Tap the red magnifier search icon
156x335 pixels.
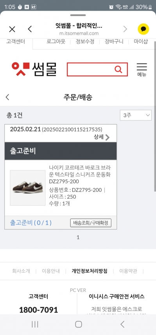118,69
